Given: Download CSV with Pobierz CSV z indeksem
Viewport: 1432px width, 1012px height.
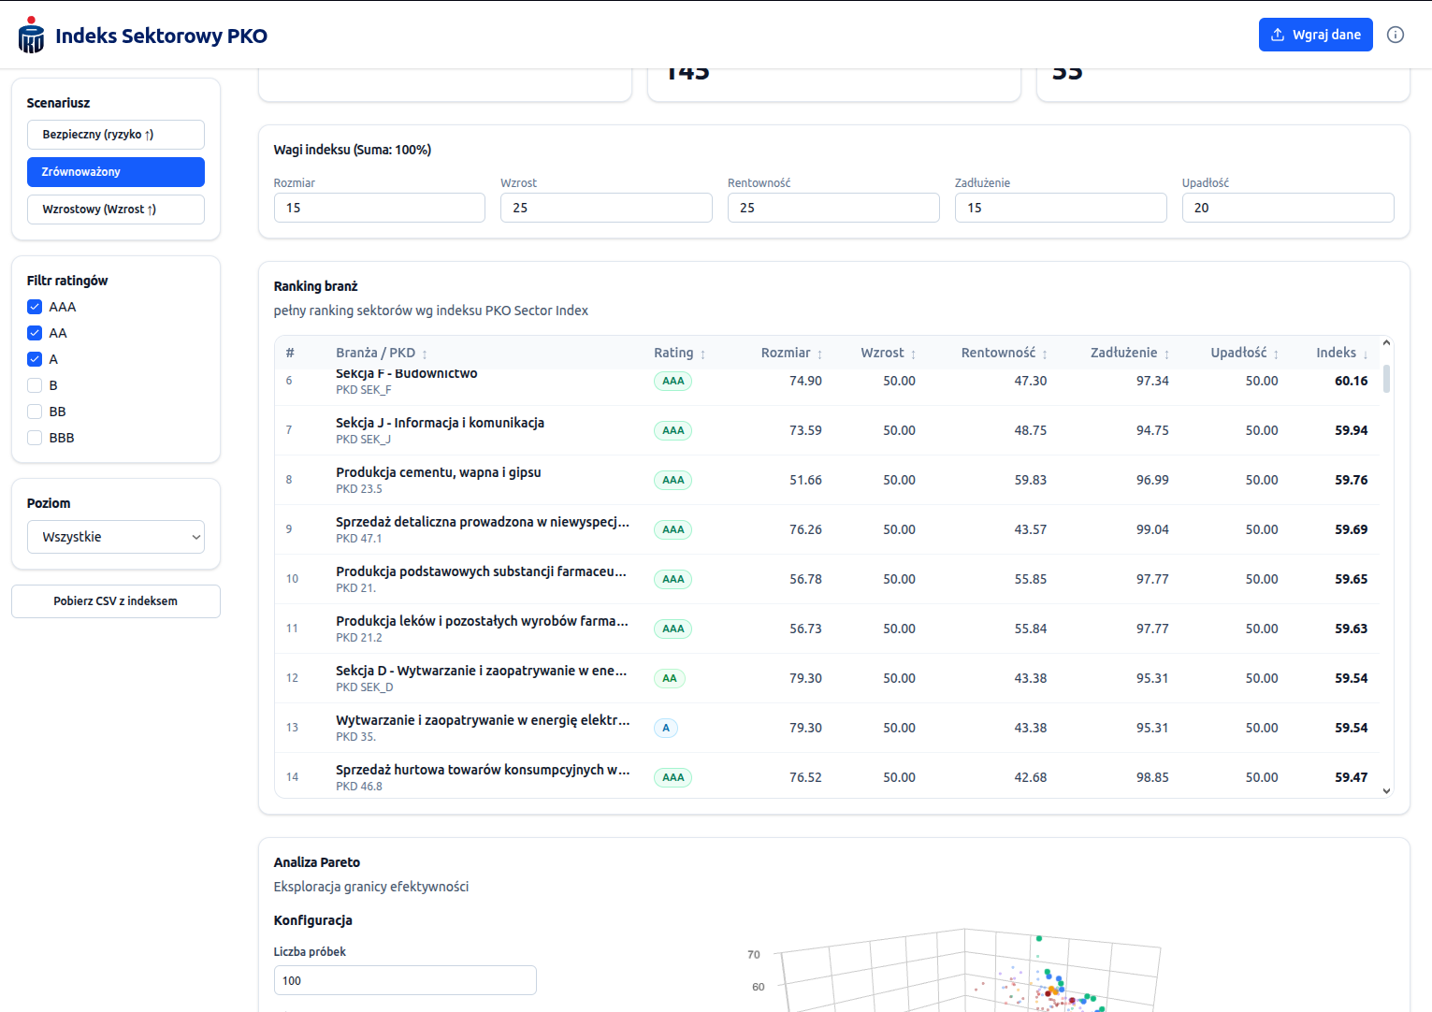Looking at the screenshot, I should point(116,601).
